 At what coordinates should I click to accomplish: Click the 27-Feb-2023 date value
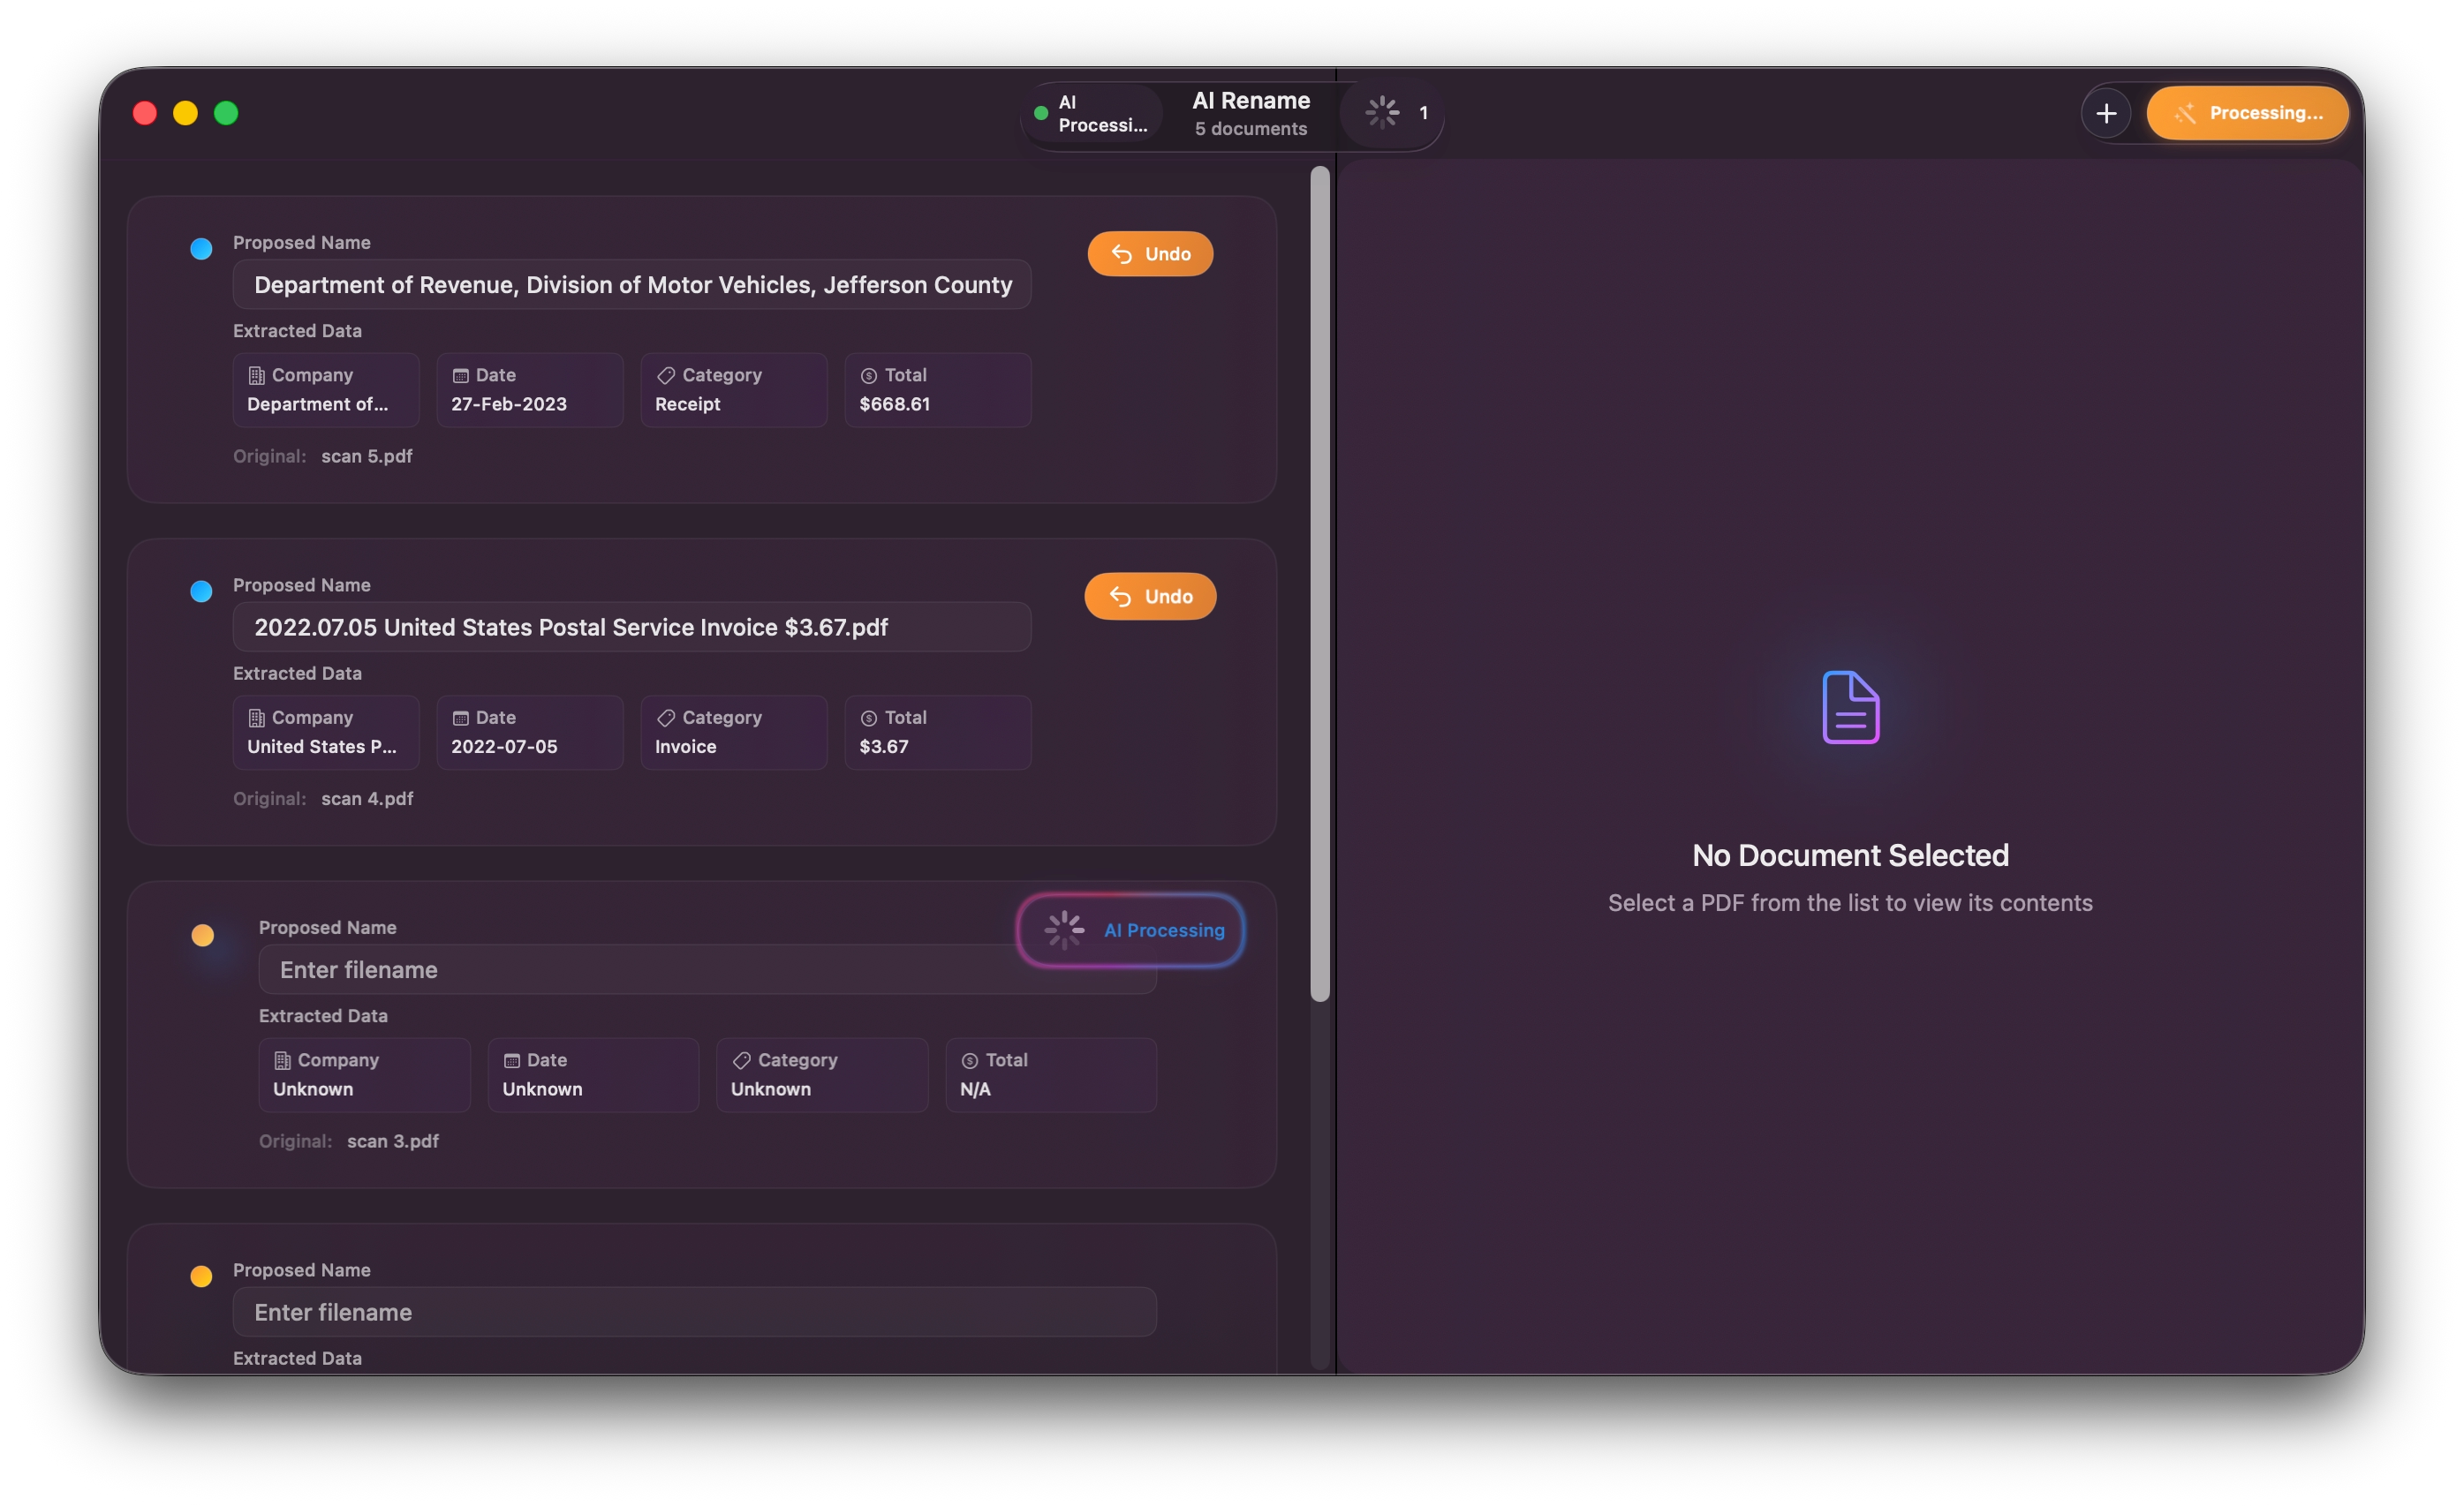(509, 404)
